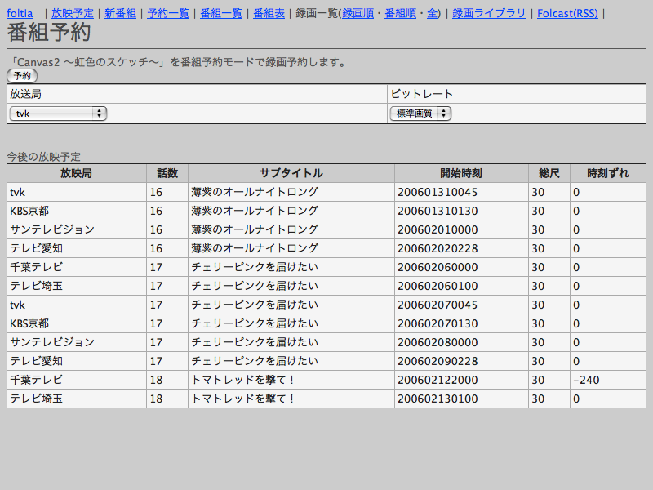Open the 放送局 tvk dropdown
The image size is (653, 490).
(58, 114)
